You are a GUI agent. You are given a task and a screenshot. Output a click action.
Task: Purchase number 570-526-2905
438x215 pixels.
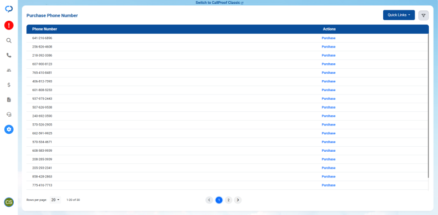pyautogui.click(x=328, y=124)
